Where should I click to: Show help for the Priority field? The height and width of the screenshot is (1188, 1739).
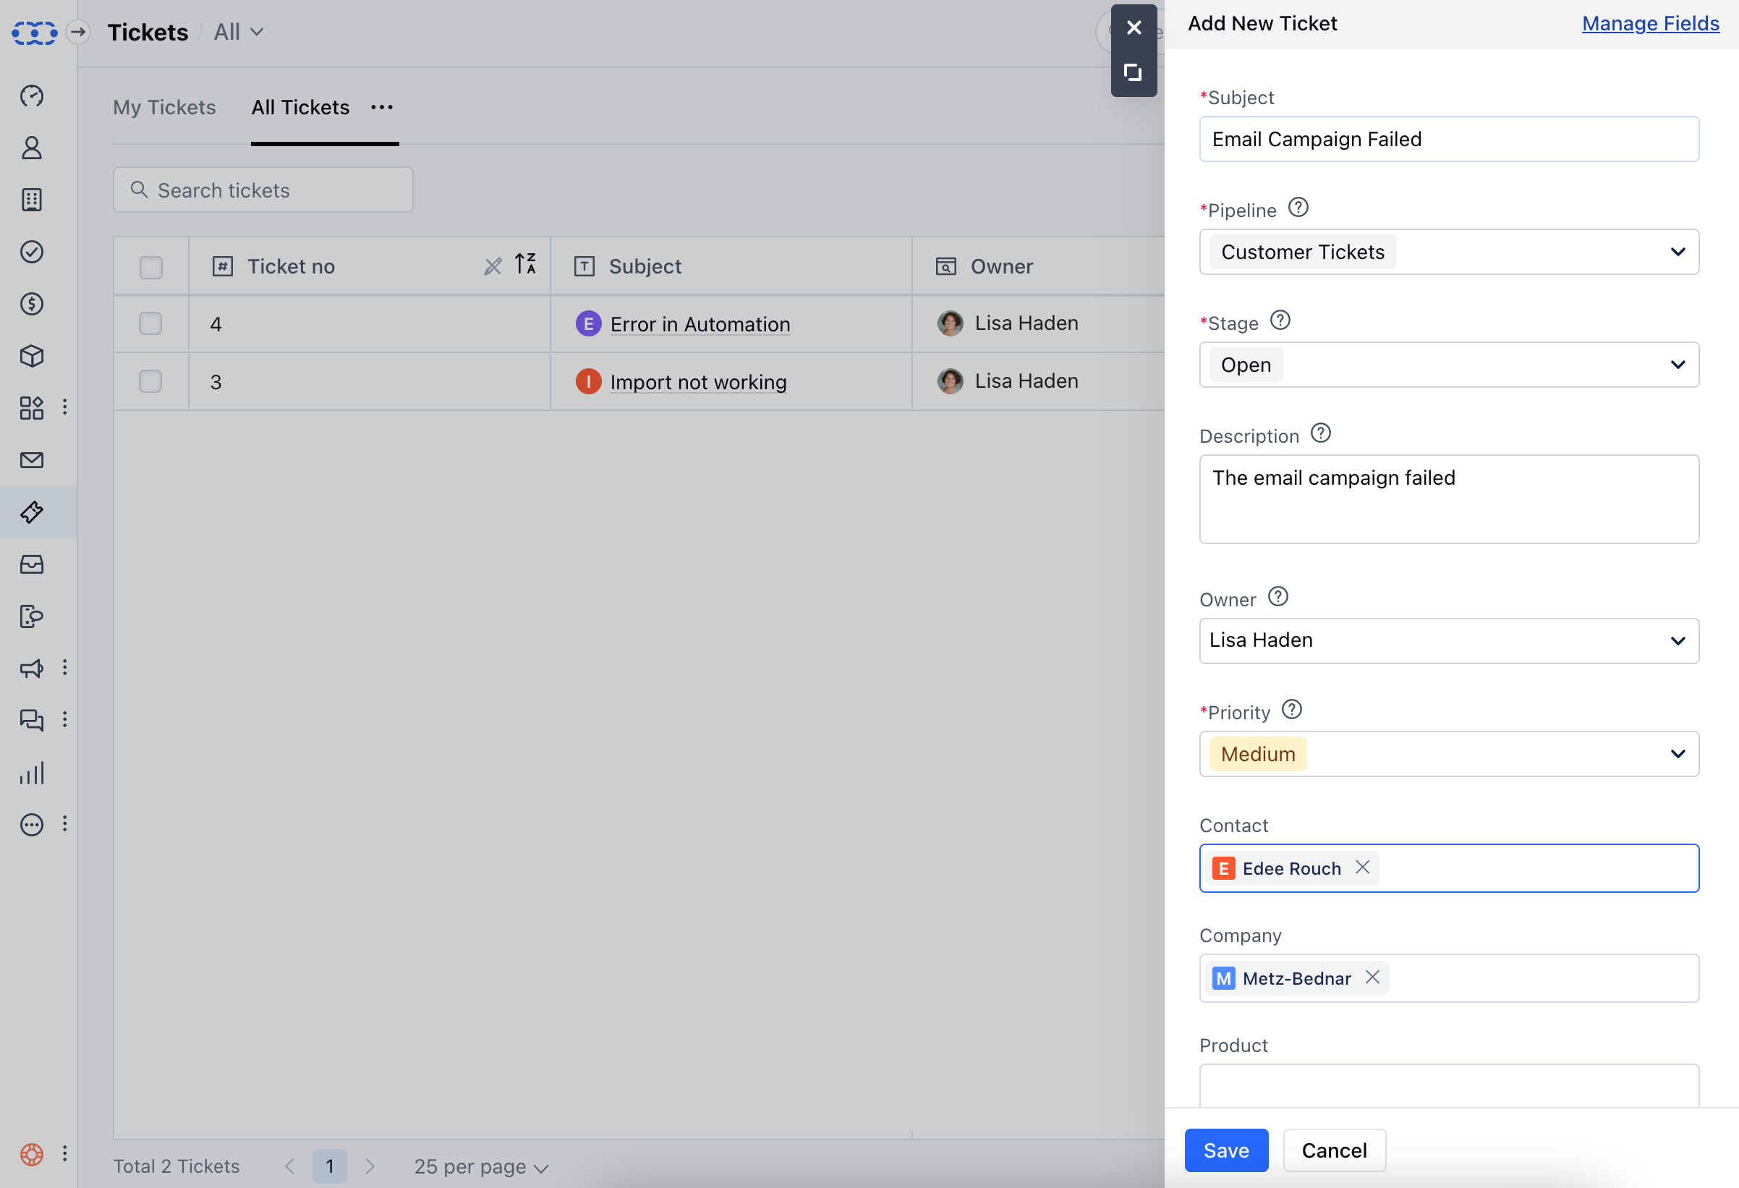(x=1291, y=710)
